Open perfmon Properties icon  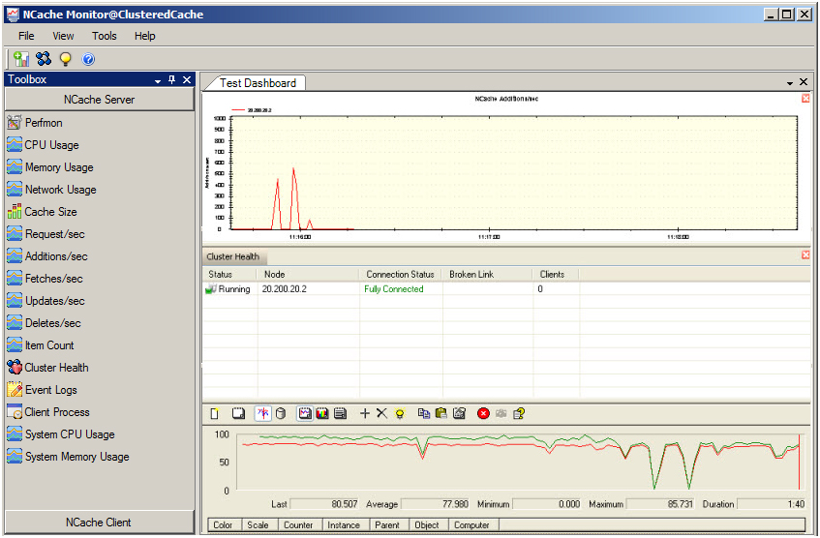pos(459,414)
